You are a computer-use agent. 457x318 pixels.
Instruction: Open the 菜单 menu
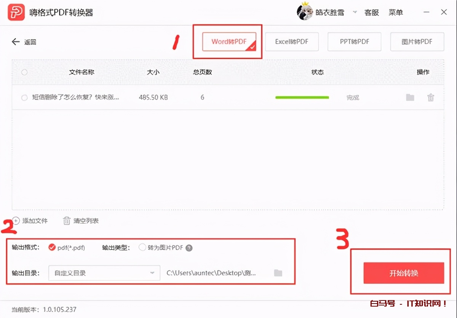click(x=396, y=12)
